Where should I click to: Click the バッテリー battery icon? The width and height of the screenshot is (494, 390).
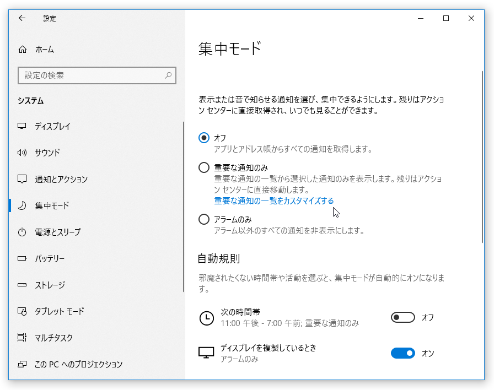(x=22, y=258)
